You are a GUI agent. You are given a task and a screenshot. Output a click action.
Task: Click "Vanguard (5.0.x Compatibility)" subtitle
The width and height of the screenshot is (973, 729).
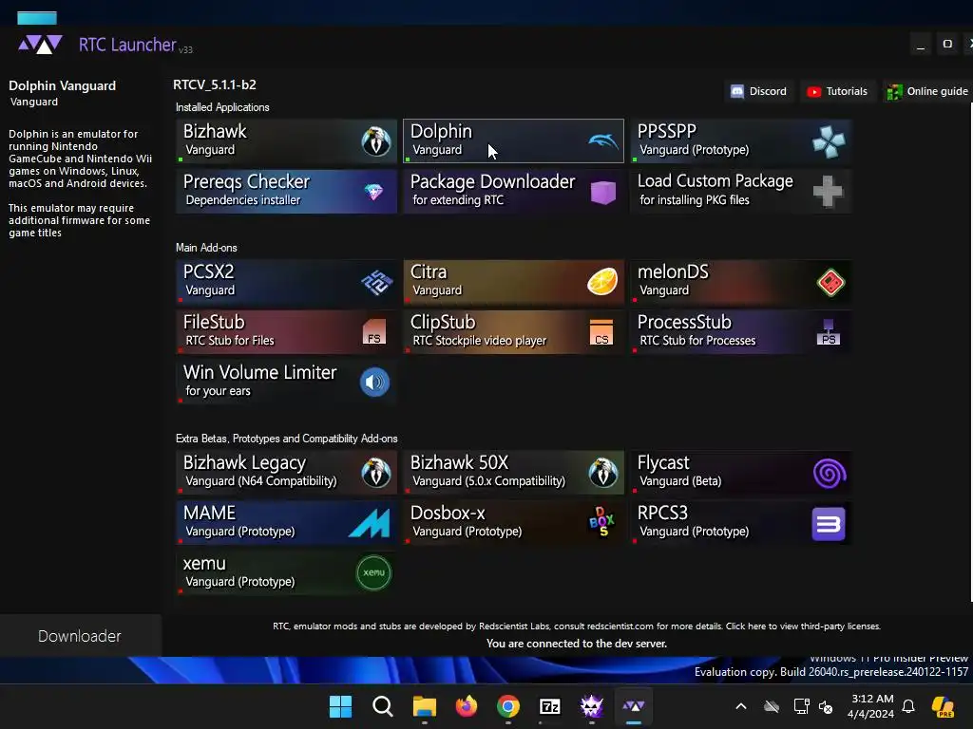tap(489, 481)
